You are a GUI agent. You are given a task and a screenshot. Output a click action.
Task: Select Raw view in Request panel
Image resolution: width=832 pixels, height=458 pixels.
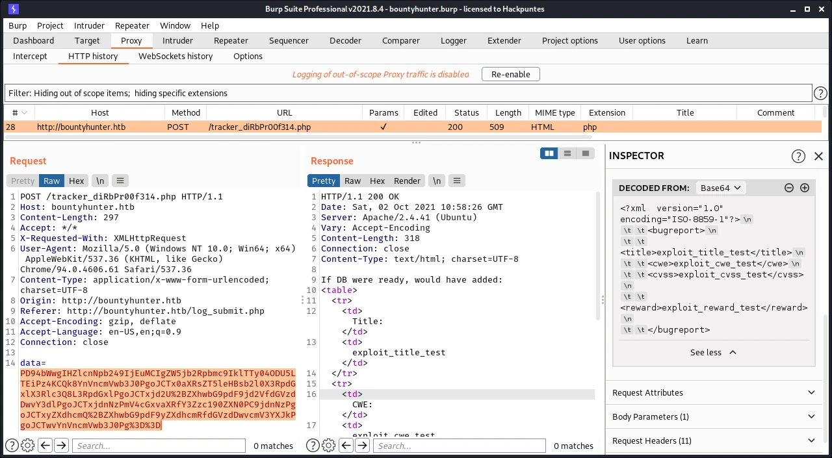[52, 181]
